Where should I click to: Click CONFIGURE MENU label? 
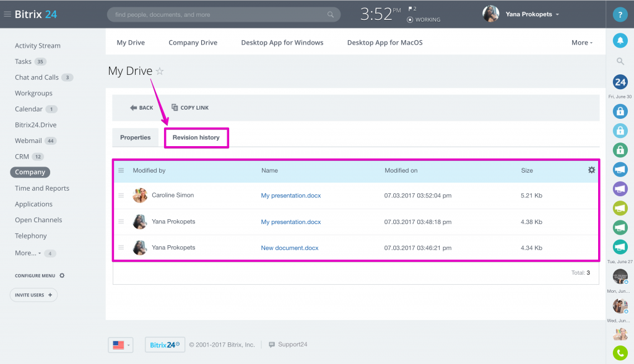pos(35,275)
